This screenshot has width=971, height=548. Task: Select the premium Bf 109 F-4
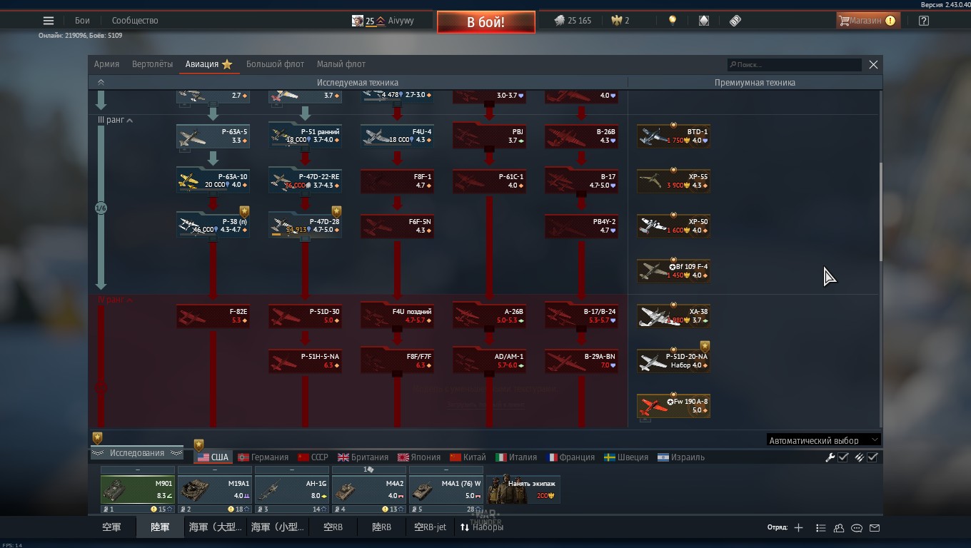673,270
